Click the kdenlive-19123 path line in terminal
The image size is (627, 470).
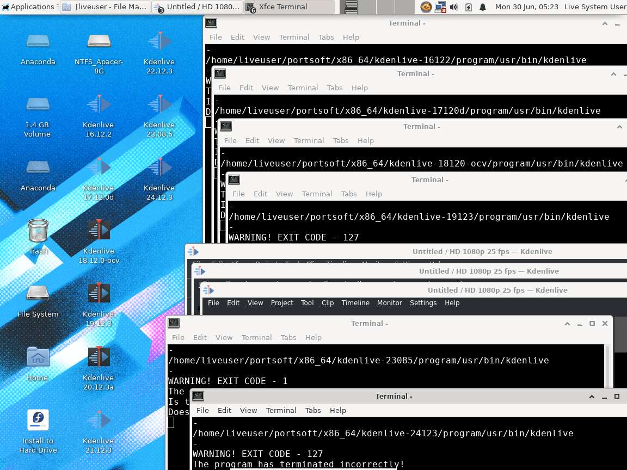(419, 217)
